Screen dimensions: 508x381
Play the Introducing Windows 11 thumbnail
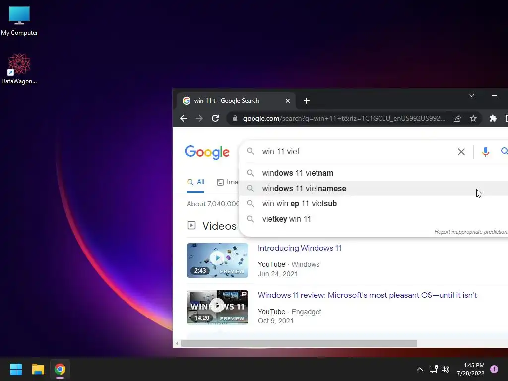click(217, 260)
